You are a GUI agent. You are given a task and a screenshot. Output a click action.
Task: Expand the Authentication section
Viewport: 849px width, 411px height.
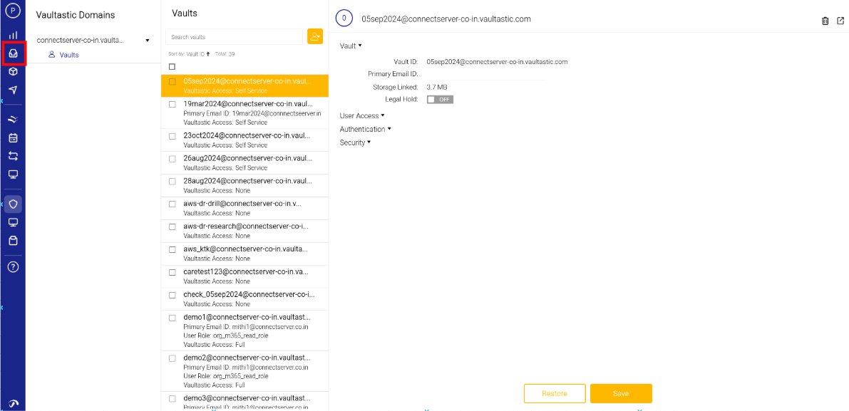pos(365,129)
